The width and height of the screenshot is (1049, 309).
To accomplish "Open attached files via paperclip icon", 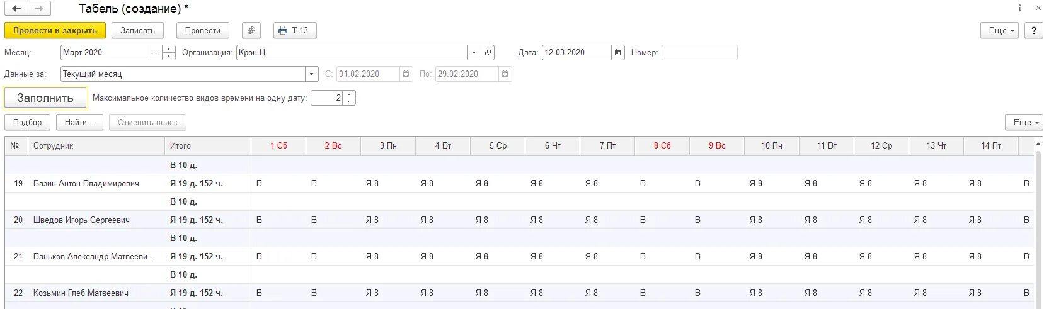I will [x=251, y=30].
